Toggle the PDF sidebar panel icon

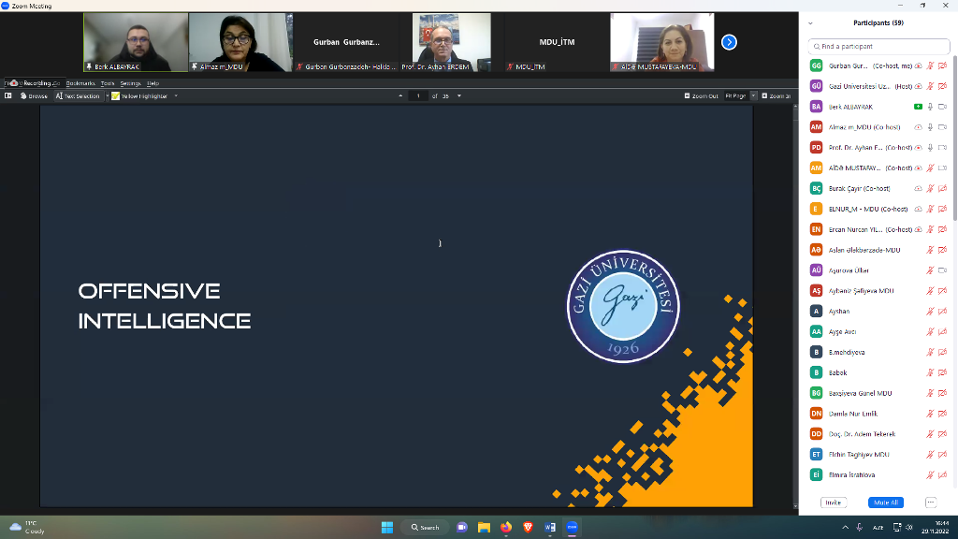click(8, 95)
